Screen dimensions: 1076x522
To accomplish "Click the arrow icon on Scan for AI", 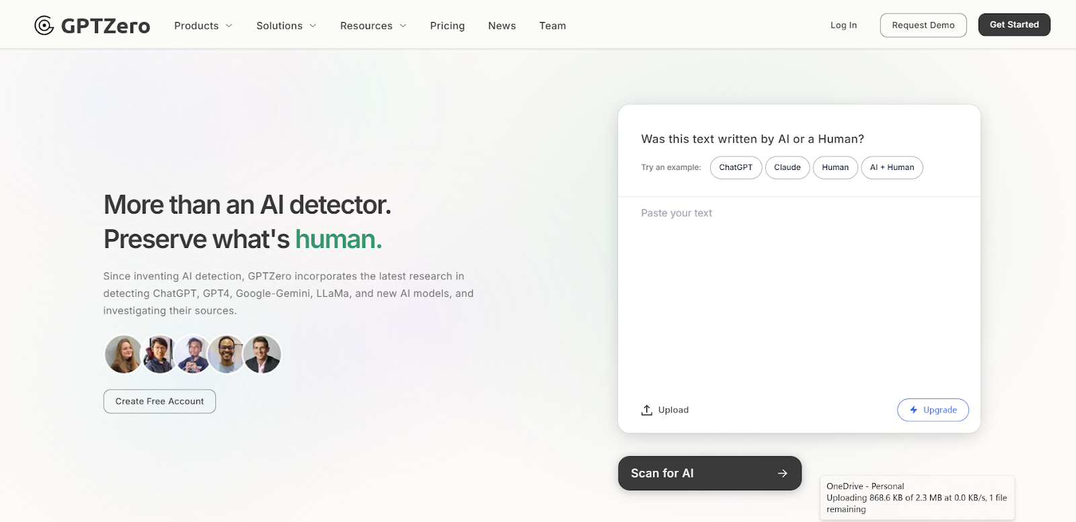I will click(782, 474).
